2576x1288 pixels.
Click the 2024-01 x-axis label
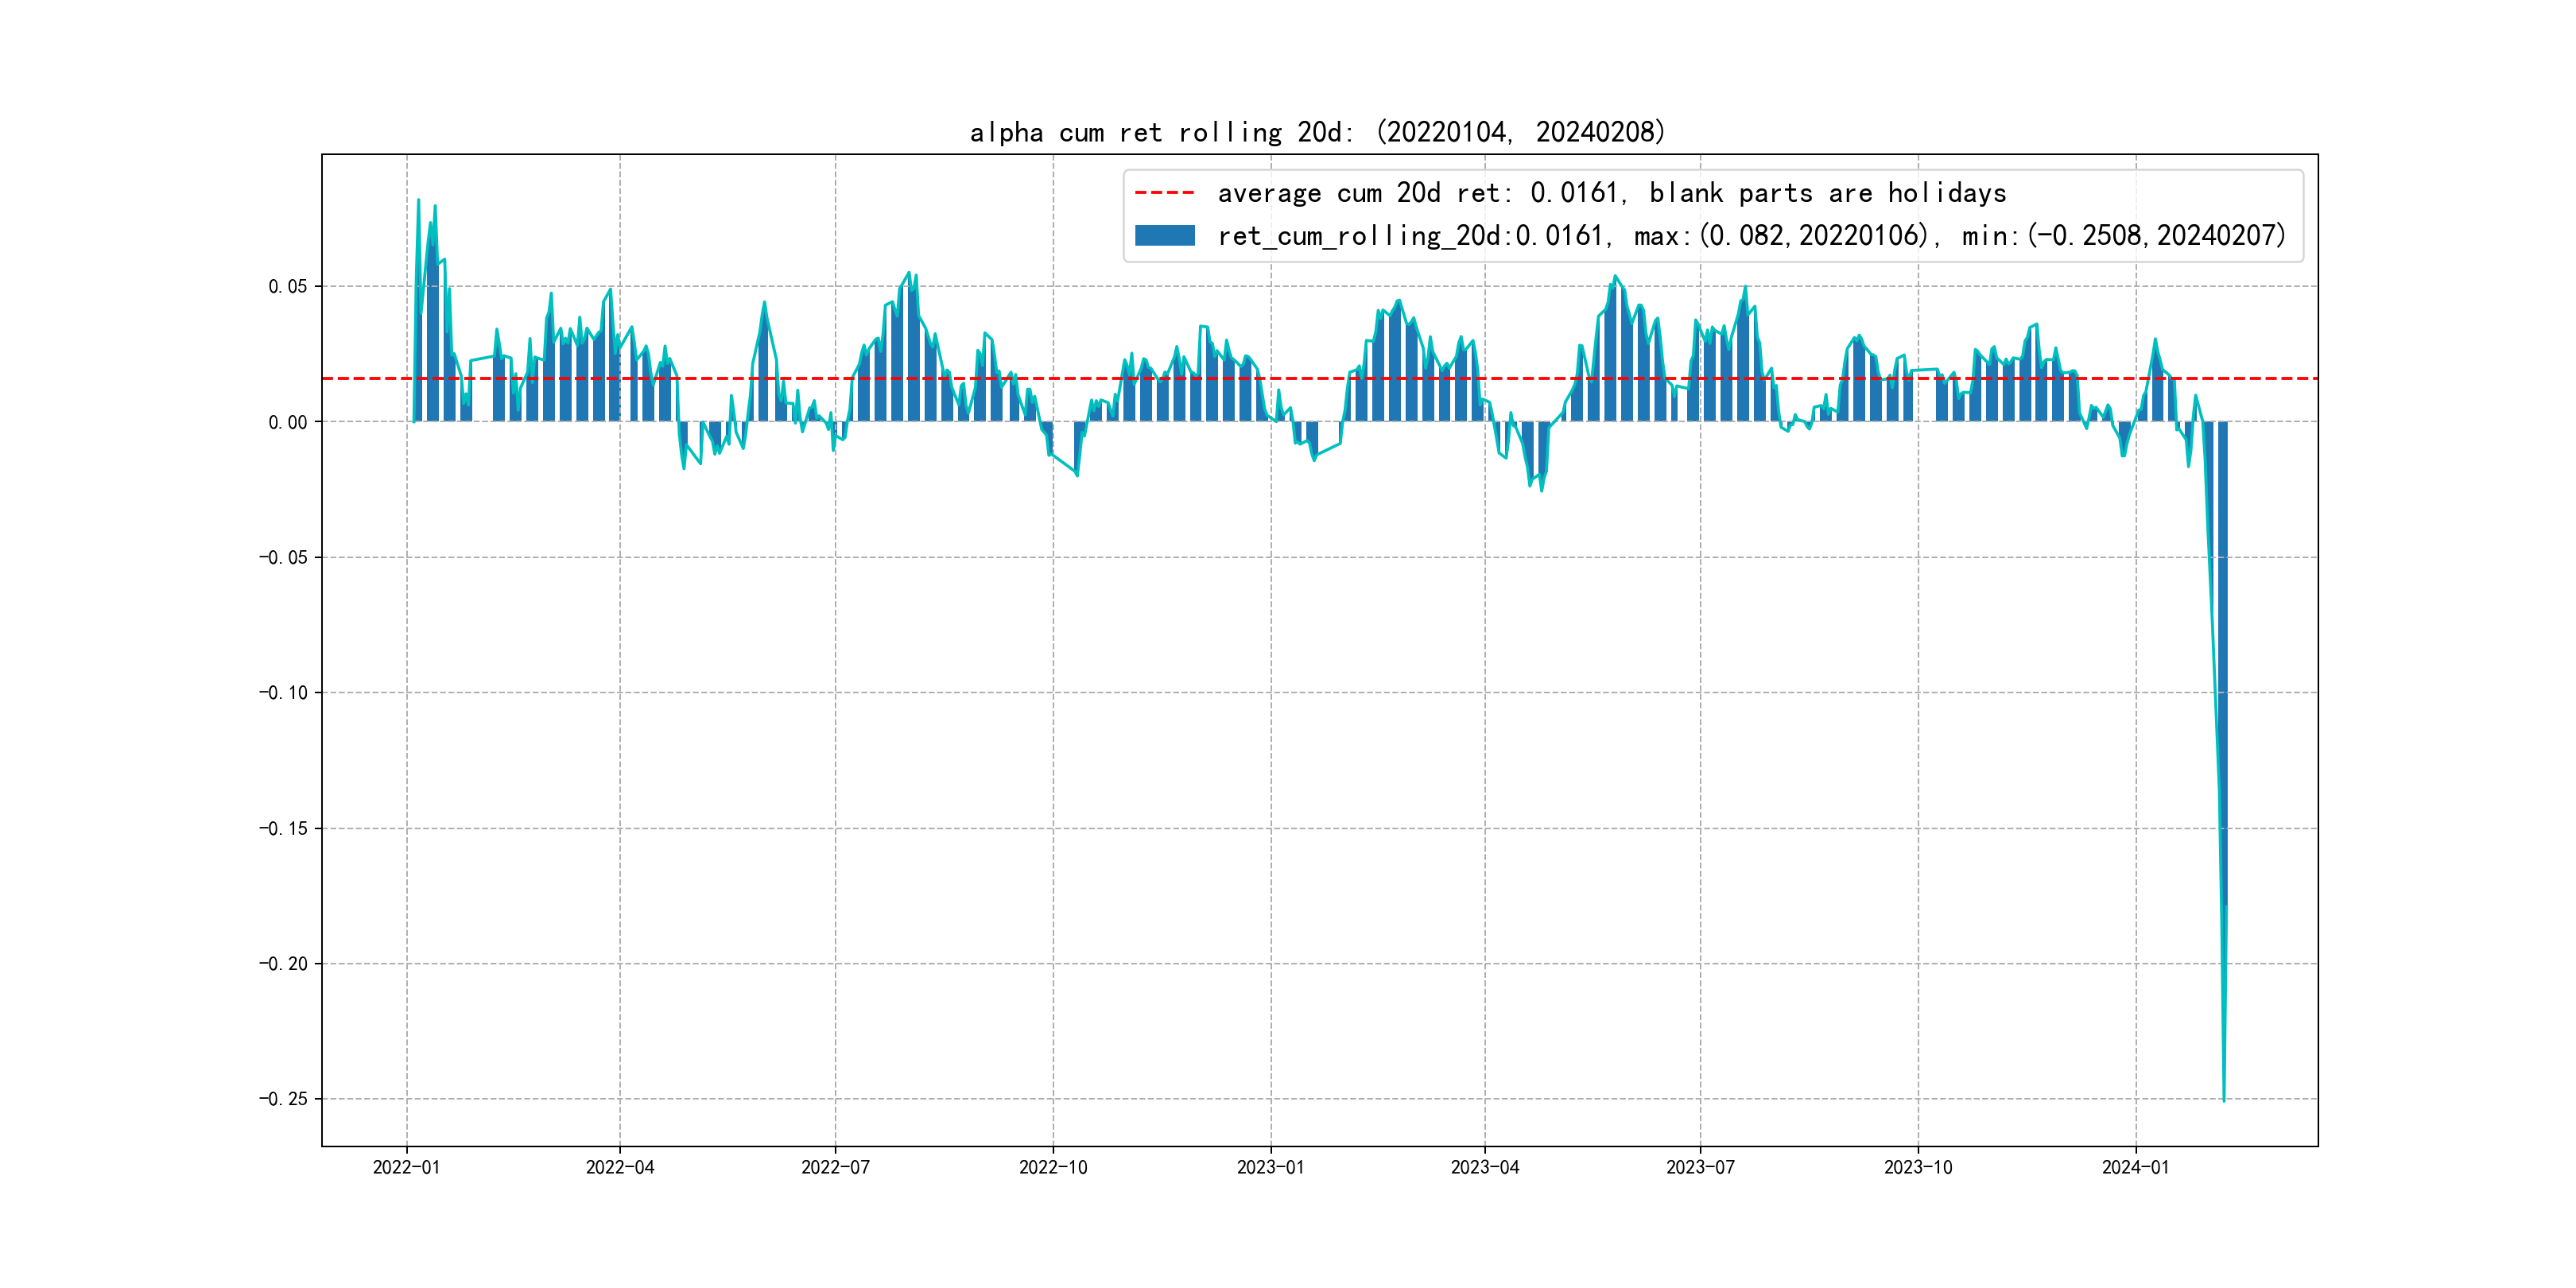point(2135,1167)
